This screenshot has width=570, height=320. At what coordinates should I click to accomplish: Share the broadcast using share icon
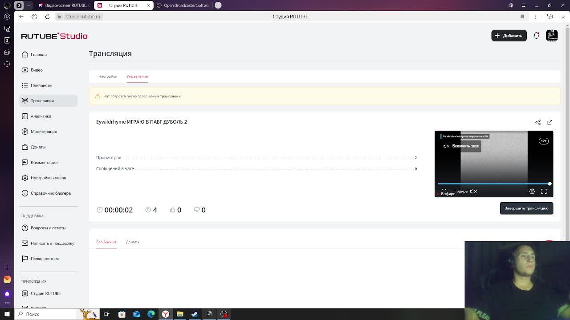(538, 122)
